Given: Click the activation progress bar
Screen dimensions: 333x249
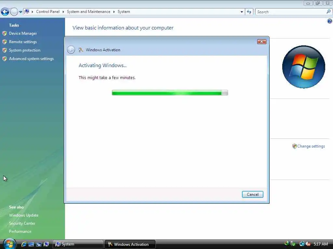Looking at the screenshot, I should [170, 93].
